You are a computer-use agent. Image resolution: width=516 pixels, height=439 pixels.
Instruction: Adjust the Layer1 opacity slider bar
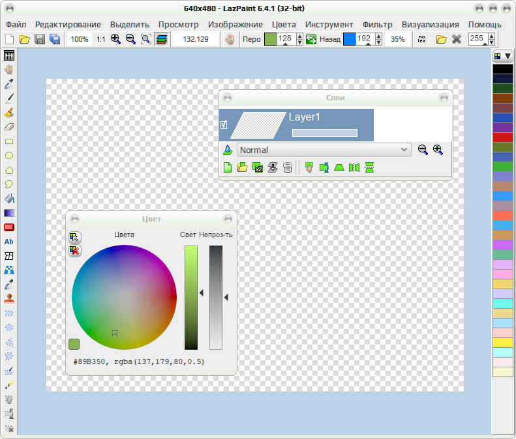[x=325, y=133]
